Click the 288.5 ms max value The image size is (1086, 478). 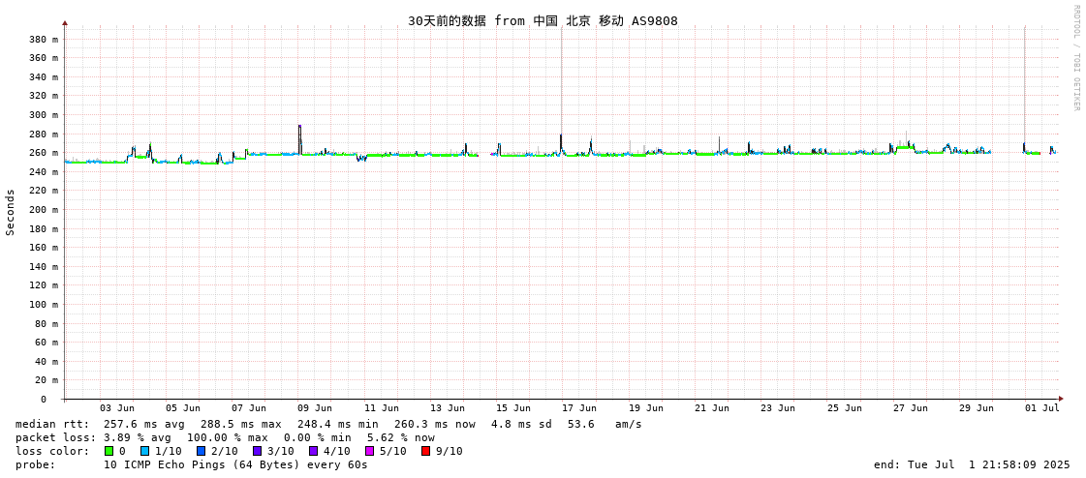click(x=241, y=424)
